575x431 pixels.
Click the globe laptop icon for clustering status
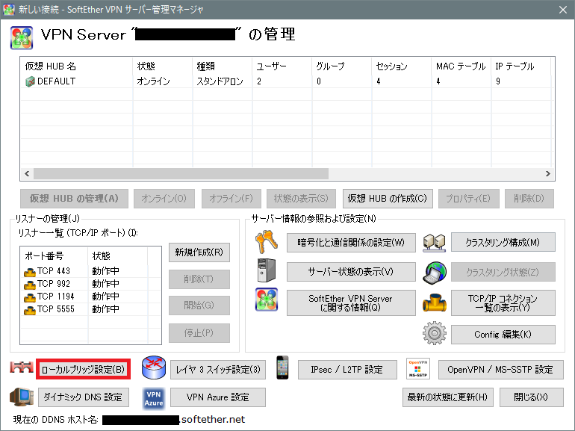click(x=434, y=273)
